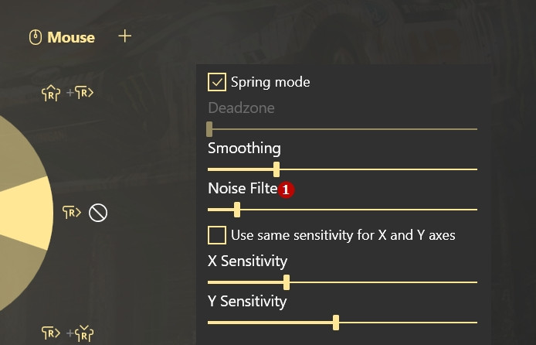
Task: Click the prohibited circle unmap icon
Action: point(98,213)
